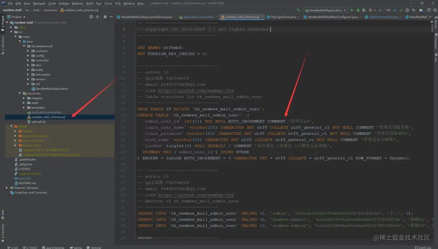The image size is (438, 249).
Task: Open the File menu
Action: click(x=10, y=3)
